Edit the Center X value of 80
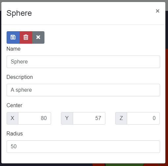 (x=35, y=118)
